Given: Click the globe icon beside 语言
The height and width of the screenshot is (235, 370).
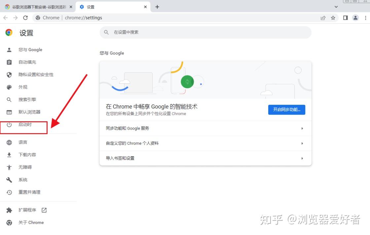Looking at the screenshot, I should coord(9,142).
